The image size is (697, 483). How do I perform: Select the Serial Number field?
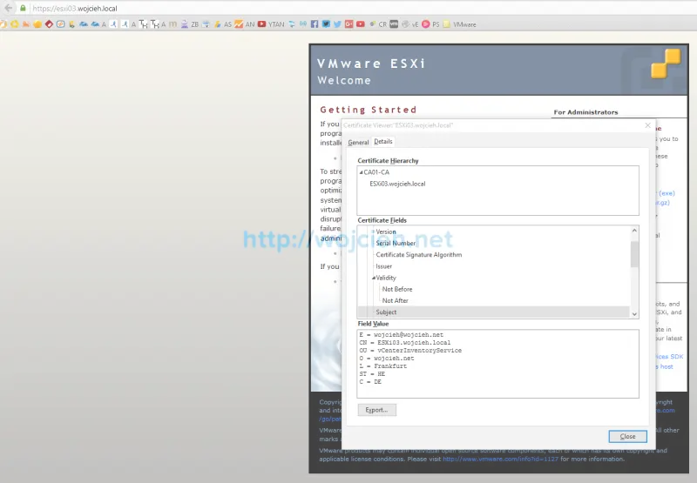tap(396, 244)
